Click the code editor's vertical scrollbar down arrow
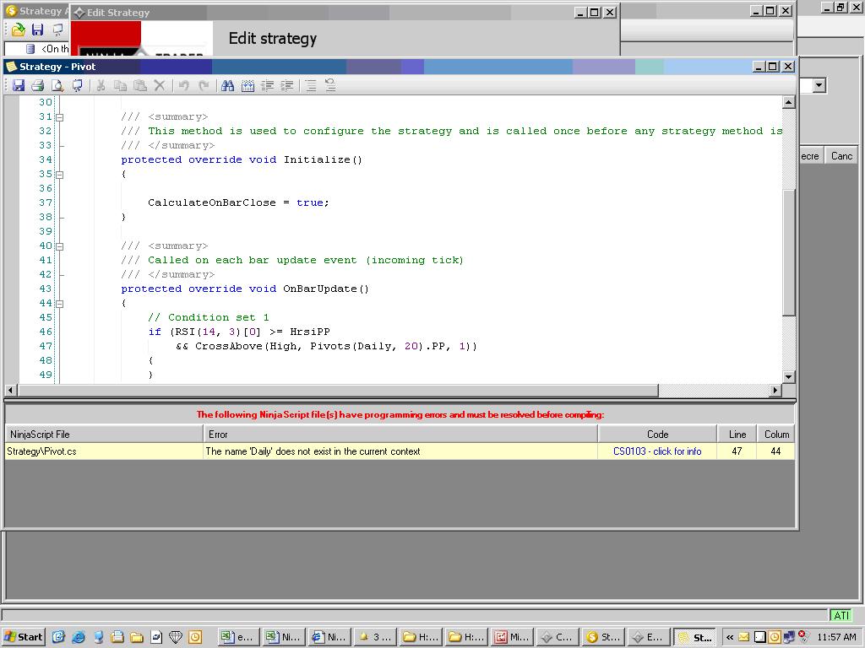 pyautogui.click(x=788, y=377)
